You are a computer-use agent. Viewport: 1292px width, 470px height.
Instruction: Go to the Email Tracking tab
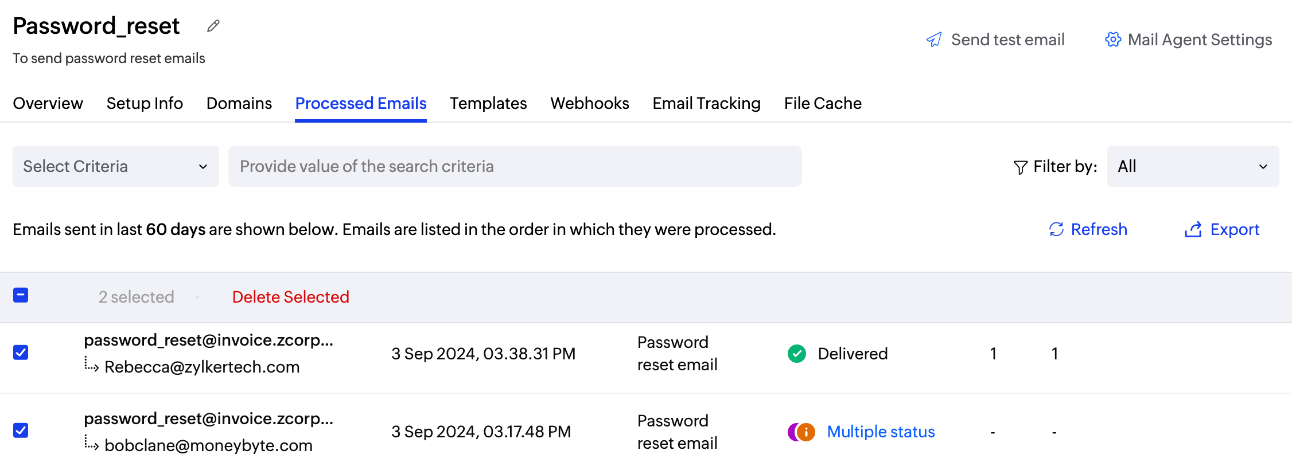[706, 103]
